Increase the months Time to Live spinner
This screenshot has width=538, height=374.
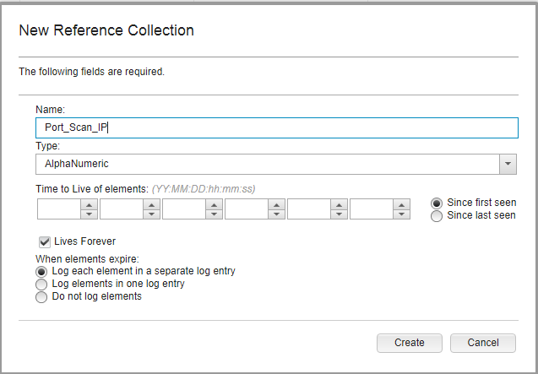coord(152,204)
